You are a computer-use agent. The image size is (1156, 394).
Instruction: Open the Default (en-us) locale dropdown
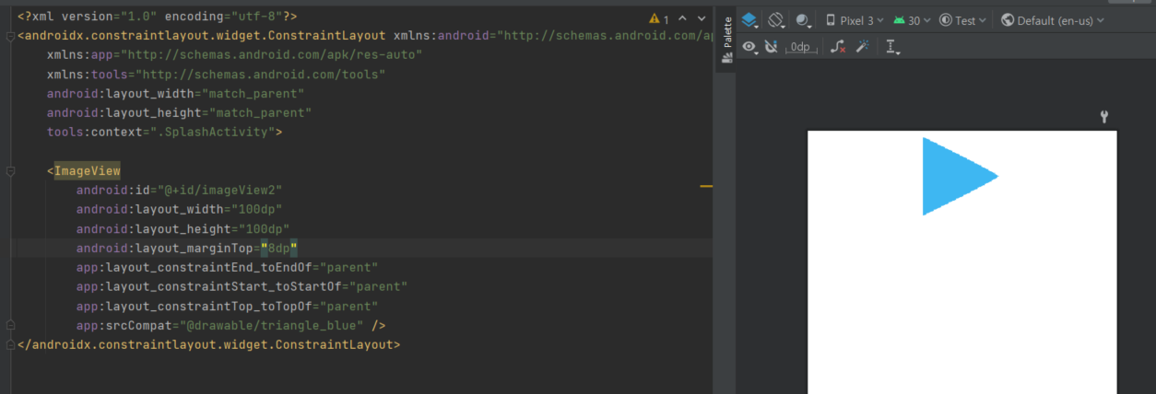coord(1053,20)
